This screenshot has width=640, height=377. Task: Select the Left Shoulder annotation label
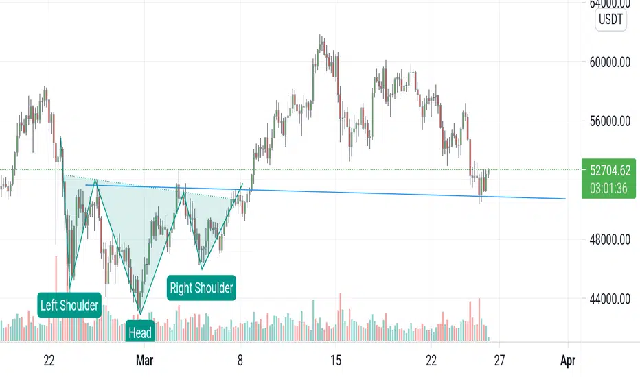(x=69, y=305)
